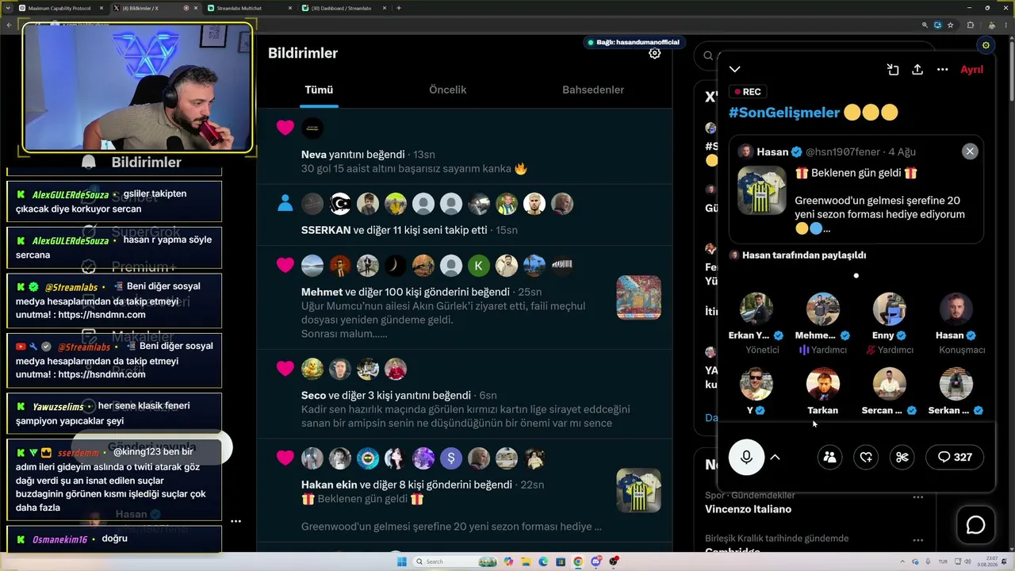Dismiss the shared Hasan post card in Space

pos(970,151)
